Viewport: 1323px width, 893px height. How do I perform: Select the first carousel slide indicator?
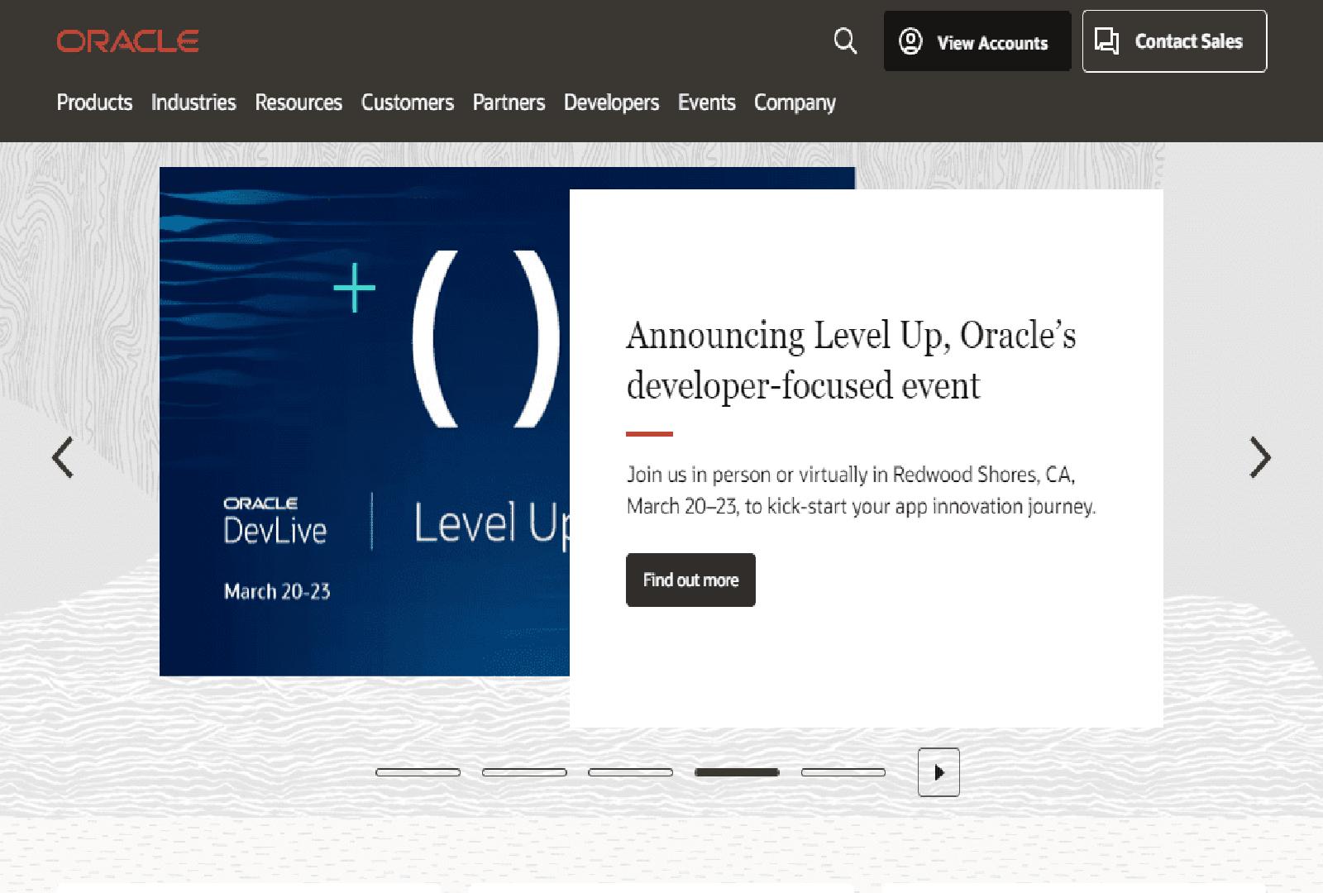[x=417, y=772]
